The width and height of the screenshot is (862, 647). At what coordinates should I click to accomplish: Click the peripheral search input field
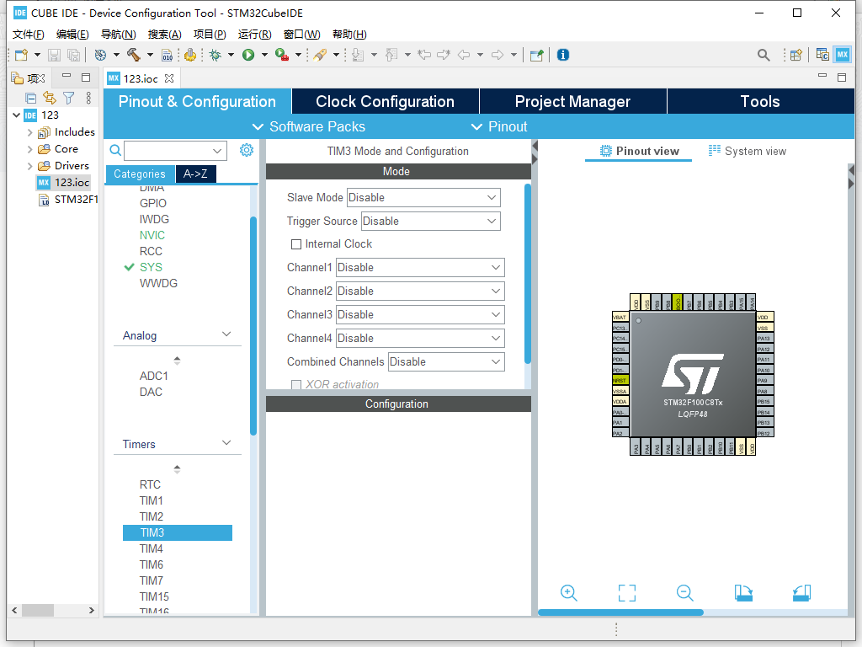click(175, 150)
